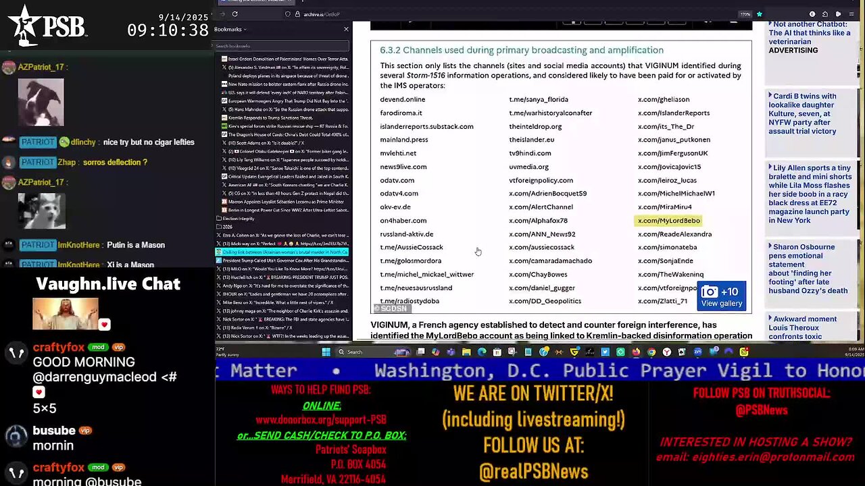Open Firefox from the taskbar
Screen dimensions: 865x486
[x=636, y=352]
